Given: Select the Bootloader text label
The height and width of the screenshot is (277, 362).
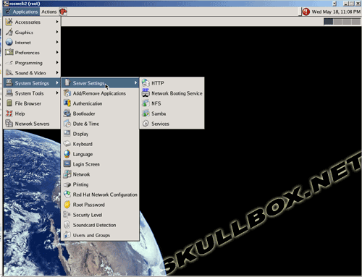Looking at the screenshot, I should [84, 114].
